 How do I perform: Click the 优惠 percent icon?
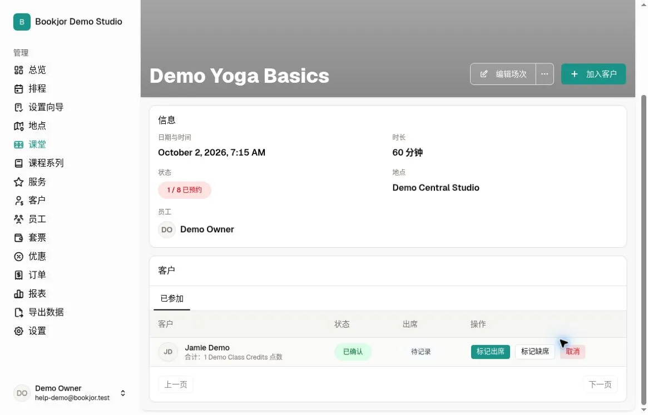[18, 257]
